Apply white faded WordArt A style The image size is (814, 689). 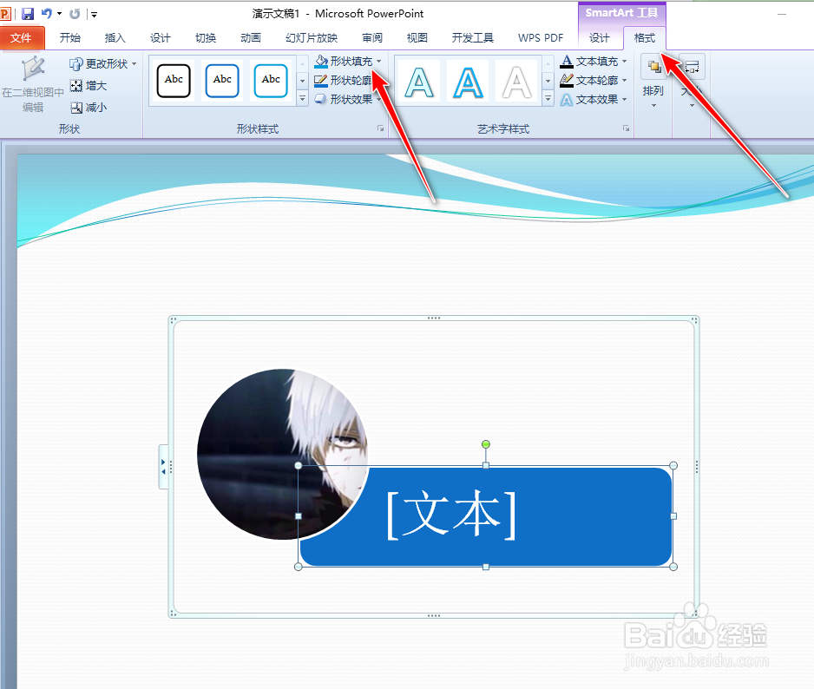click(516, 82)
